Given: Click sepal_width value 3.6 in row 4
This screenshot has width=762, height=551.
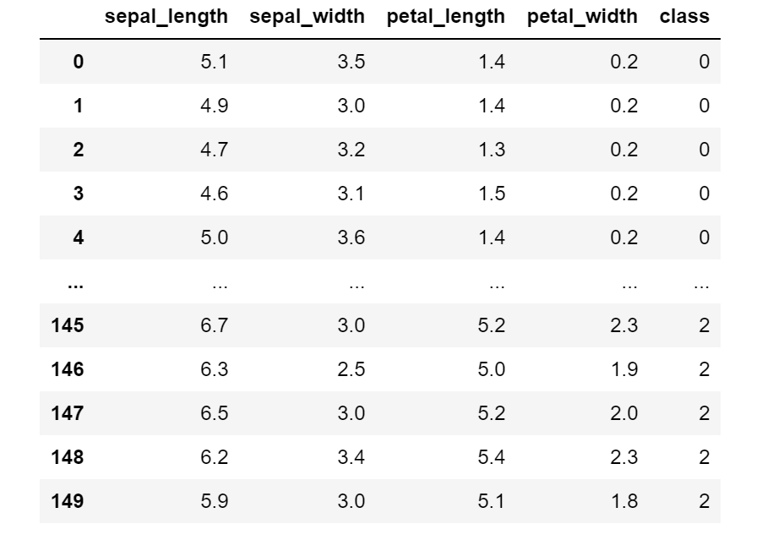Looking at the screenshot, I should [x=351, y=237].
